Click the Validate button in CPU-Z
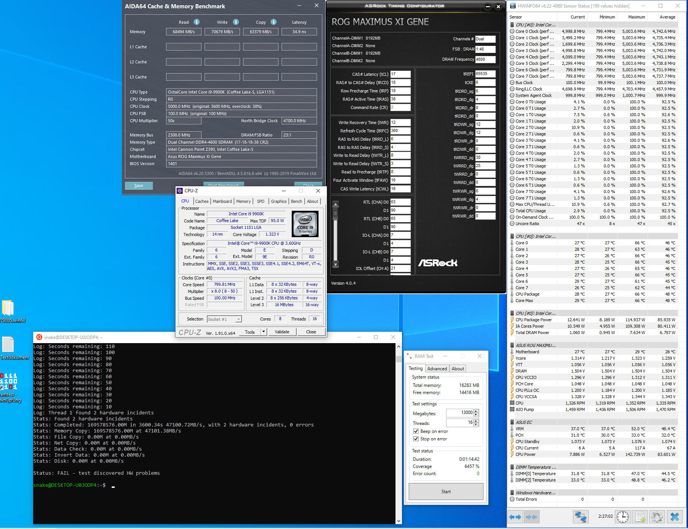Viewport: 688px width, 529px height. 282,332
